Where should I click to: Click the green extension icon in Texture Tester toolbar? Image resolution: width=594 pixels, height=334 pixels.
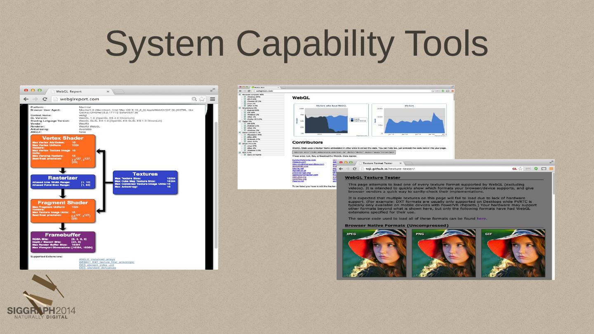point(536,169)
